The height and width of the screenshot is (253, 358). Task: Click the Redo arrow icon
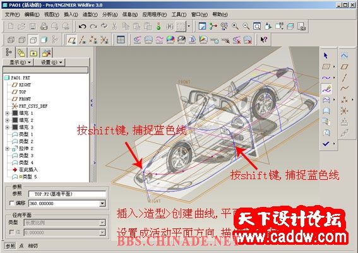pos(93,26)
